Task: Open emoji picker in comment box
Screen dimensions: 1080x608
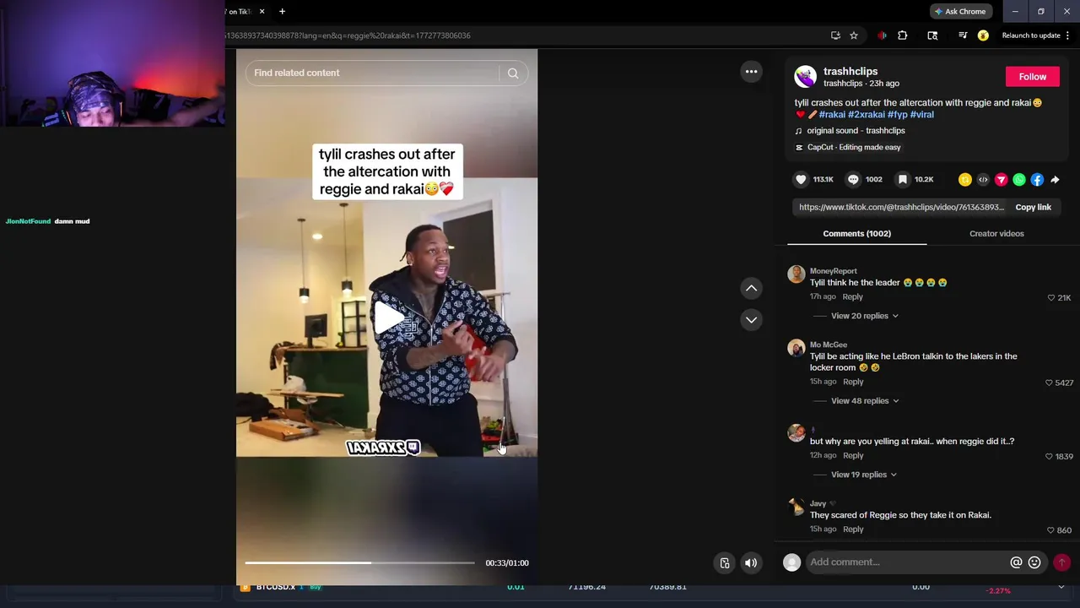Action: (1034, 562)
